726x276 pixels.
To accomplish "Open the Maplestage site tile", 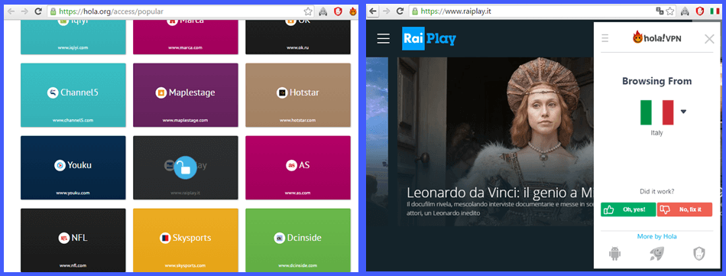I will [x=186, y=95].
